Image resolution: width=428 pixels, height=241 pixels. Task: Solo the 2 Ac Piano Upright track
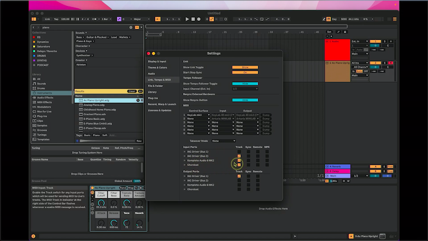[384, 63]
